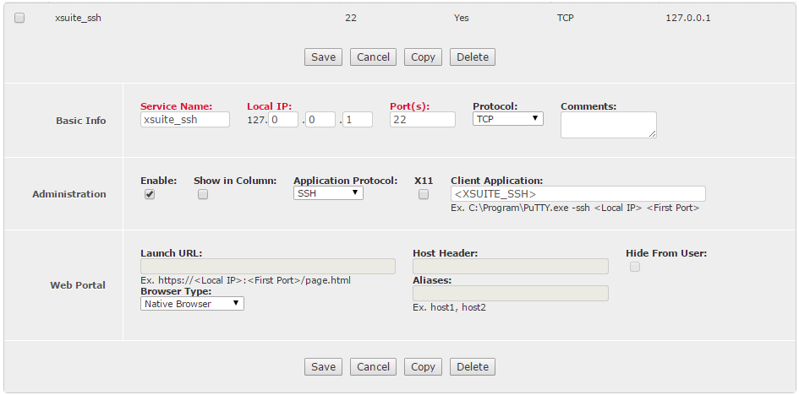
Task: Open the Protocol TCP dropdown
Action: click(x=507, y=119)
